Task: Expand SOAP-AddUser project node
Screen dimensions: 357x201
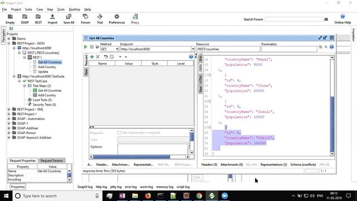Action: tap(9, 128)
